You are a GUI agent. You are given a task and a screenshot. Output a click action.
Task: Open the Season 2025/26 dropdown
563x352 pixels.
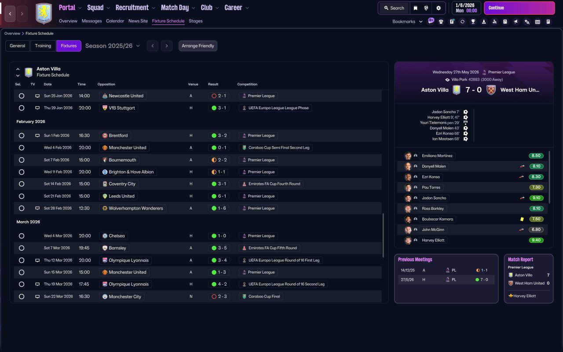[113, 46]
